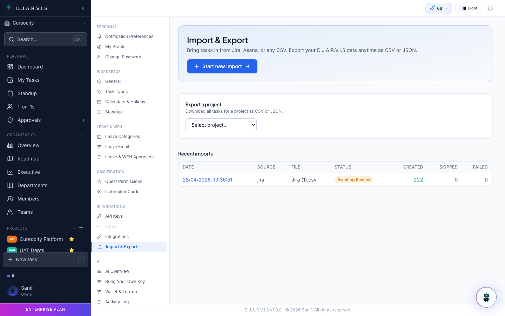The height and width of the screenshot is (316, 505).
Task: Click the 1-on-1s people icon
Action: [x=10, y=107]
